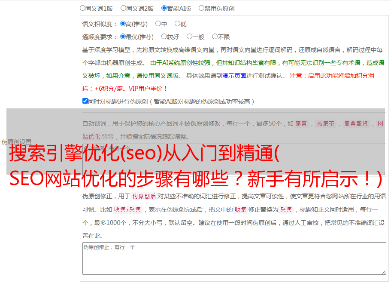Click the 自动锁词 textarea
The image size is (391, 283).
(x=234, y=160)
